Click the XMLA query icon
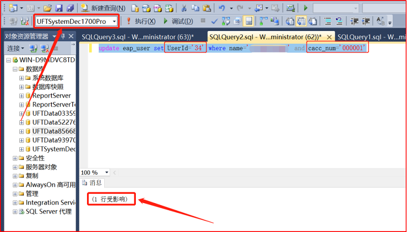This screenshot has height=232, width=407. (x=169, y=8)
